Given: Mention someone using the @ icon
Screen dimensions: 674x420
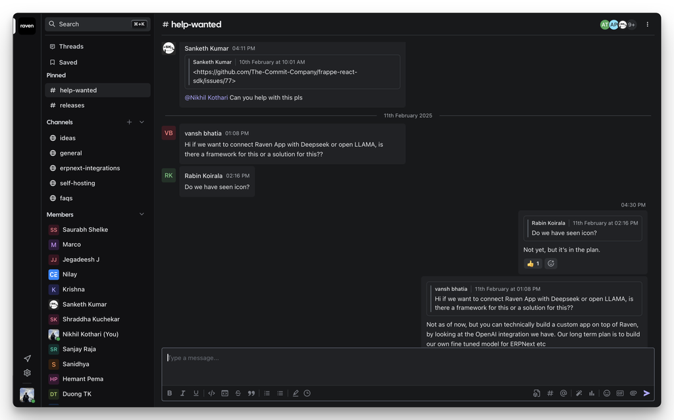Looking at the screenshot, I should click(x=563, y=393).
